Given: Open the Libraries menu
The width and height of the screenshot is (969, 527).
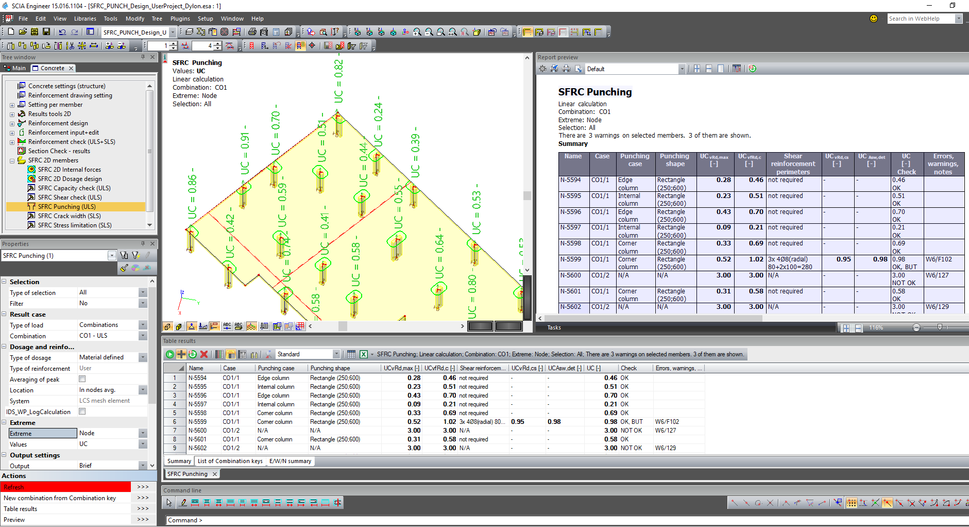Looking at the screenshot, I should 85,19.
